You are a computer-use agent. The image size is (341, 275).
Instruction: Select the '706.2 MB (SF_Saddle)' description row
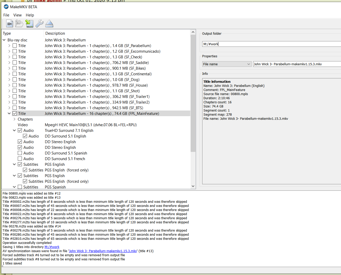[97, 63]
